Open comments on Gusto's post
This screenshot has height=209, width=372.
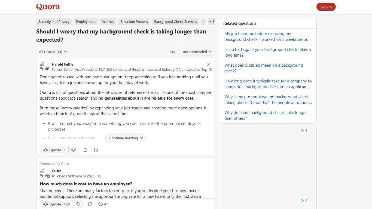[90, 204]
